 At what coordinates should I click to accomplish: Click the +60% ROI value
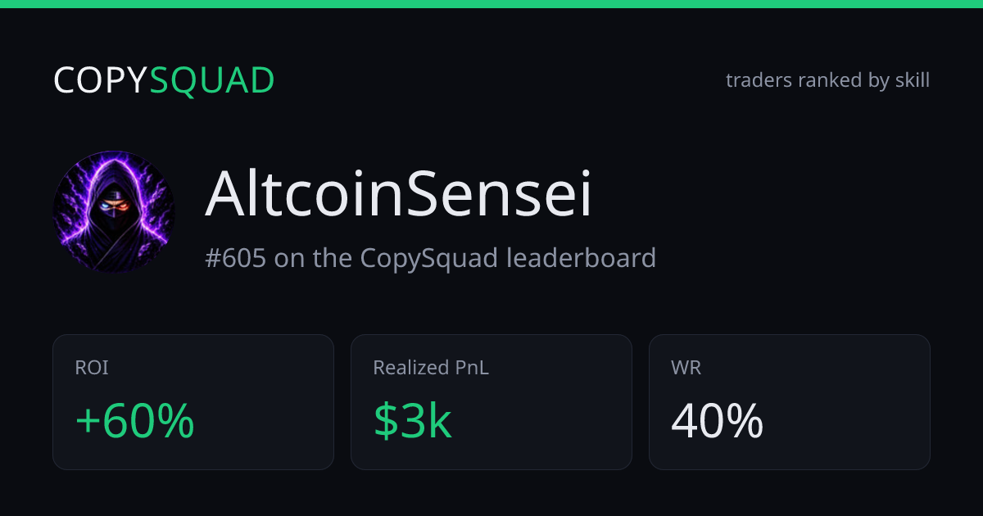(135, 421)
